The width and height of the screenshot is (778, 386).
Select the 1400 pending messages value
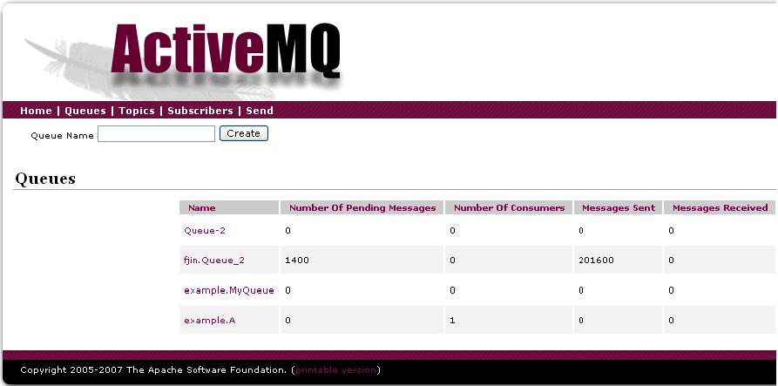(x=297, y=260)
